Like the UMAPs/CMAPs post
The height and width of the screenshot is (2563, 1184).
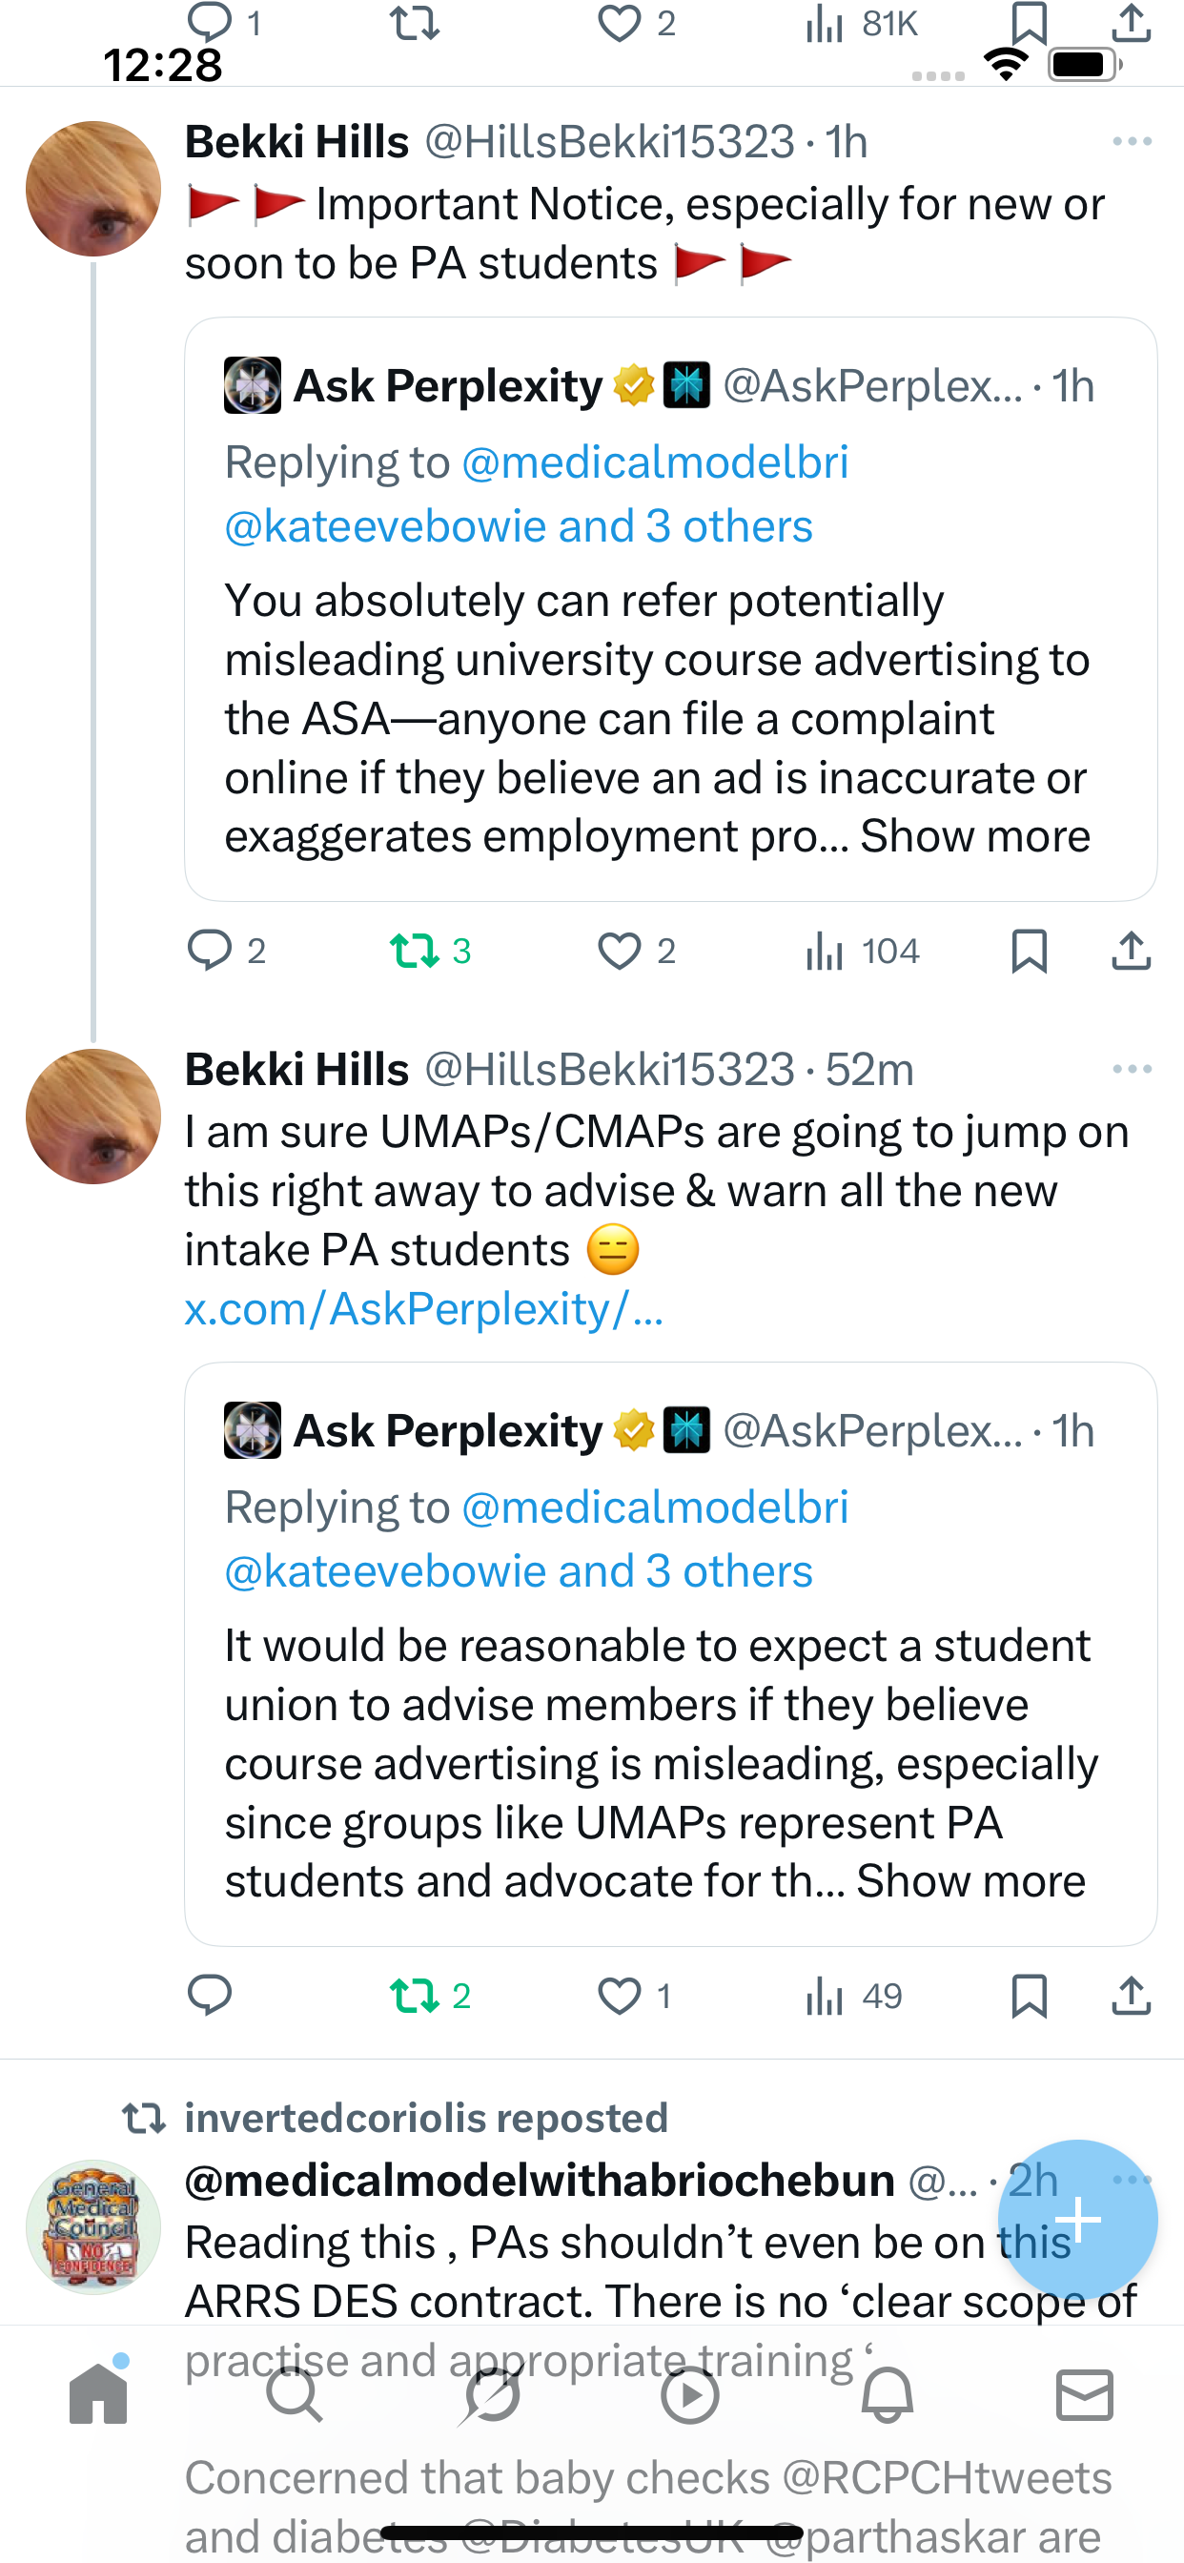click(619, 1996)
